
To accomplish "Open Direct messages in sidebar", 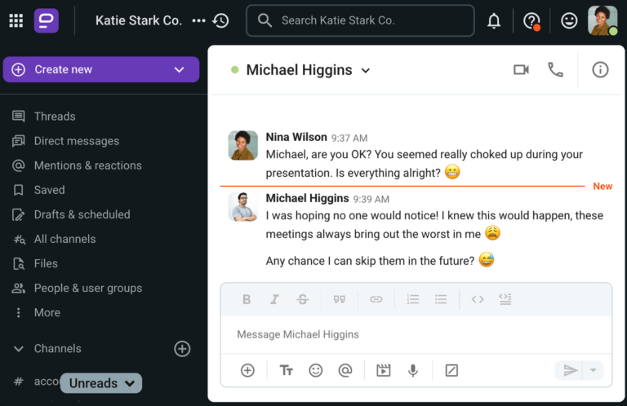I will click(x=76, y=141).
